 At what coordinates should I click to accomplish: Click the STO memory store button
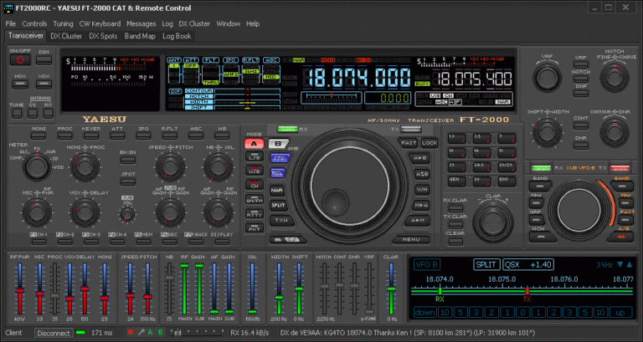click(280, 158)
